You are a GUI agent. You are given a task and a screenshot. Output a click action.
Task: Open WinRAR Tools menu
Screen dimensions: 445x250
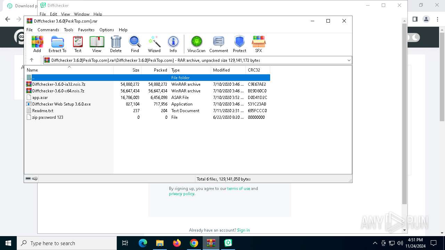(x=68, y=30)
